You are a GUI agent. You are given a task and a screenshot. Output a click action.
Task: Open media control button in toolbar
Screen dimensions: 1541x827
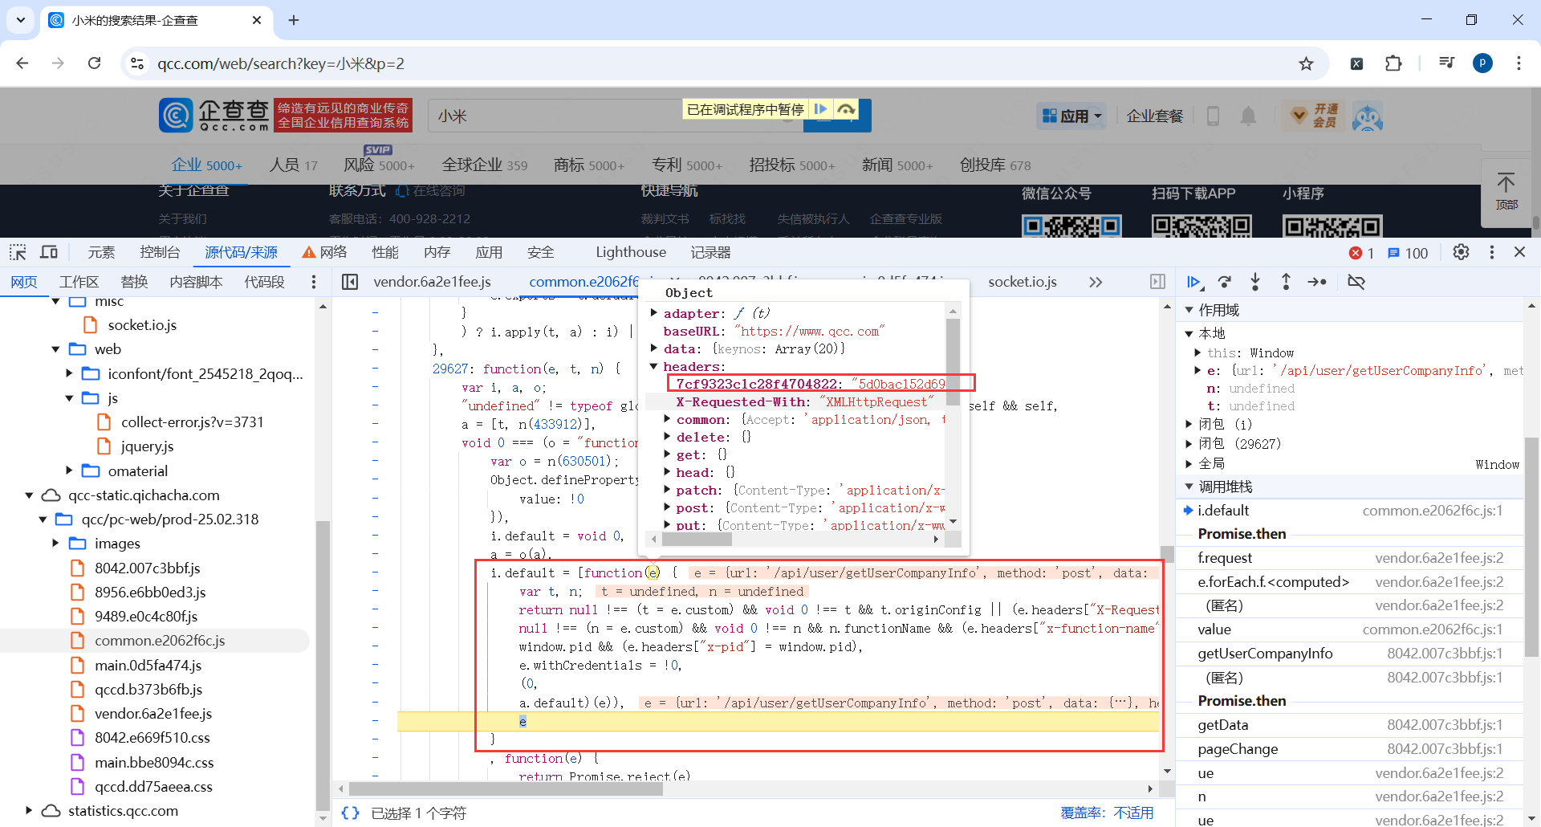coord(1446,63)
